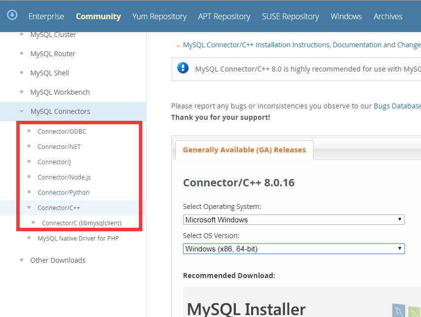Open MySQL Shell sidebar link
The height and width of the screenshot is (317, 421).
point(50,73)
